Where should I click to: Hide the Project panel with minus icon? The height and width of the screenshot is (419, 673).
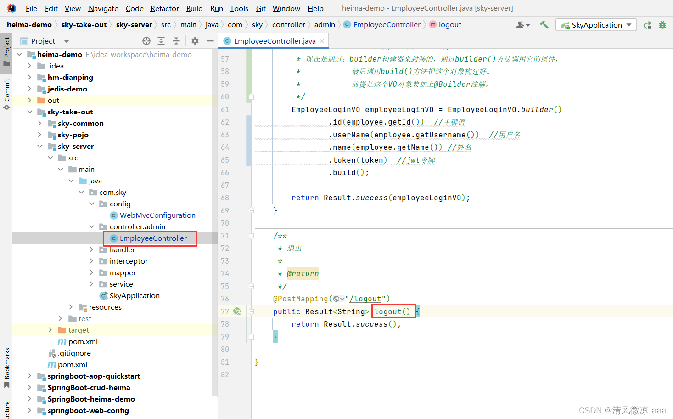210,41
